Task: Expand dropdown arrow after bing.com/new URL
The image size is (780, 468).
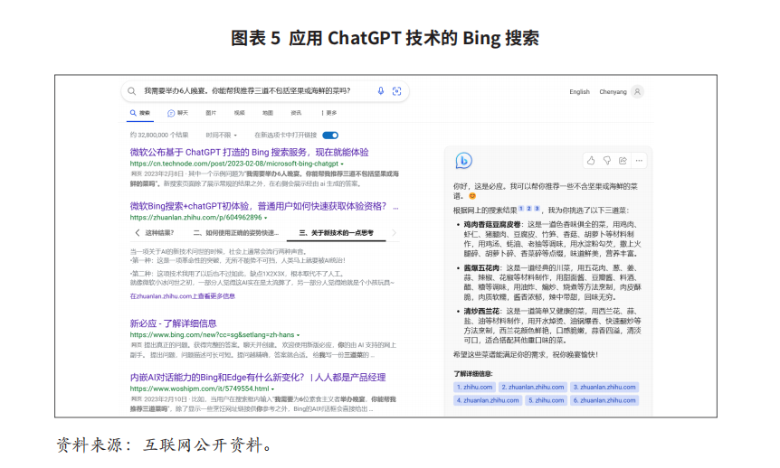Action: tap(298, 335)
